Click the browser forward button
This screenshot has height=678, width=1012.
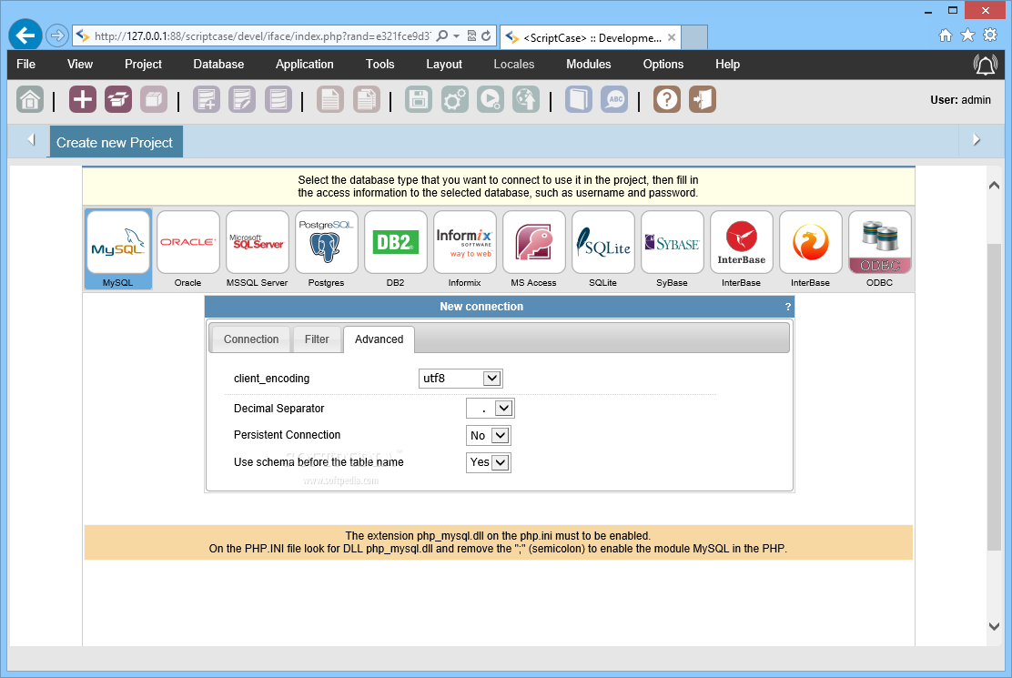(56, 35)
